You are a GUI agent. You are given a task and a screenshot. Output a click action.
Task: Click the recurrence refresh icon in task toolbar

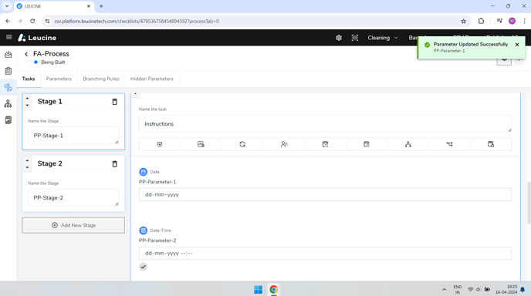[242, 144]
